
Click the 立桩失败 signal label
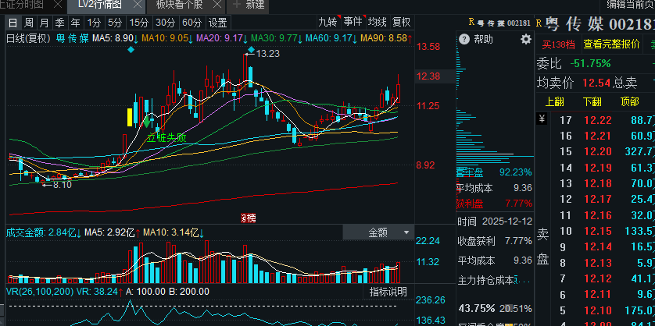tap(166, 137)
